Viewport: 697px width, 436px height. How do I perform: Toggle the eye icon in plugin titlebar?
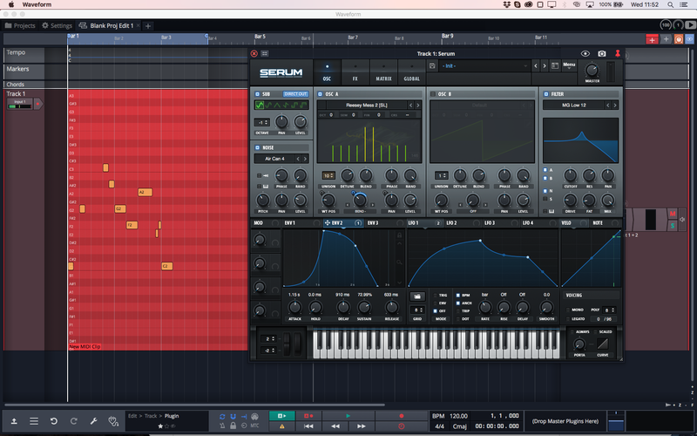click(x=585, y=53)
